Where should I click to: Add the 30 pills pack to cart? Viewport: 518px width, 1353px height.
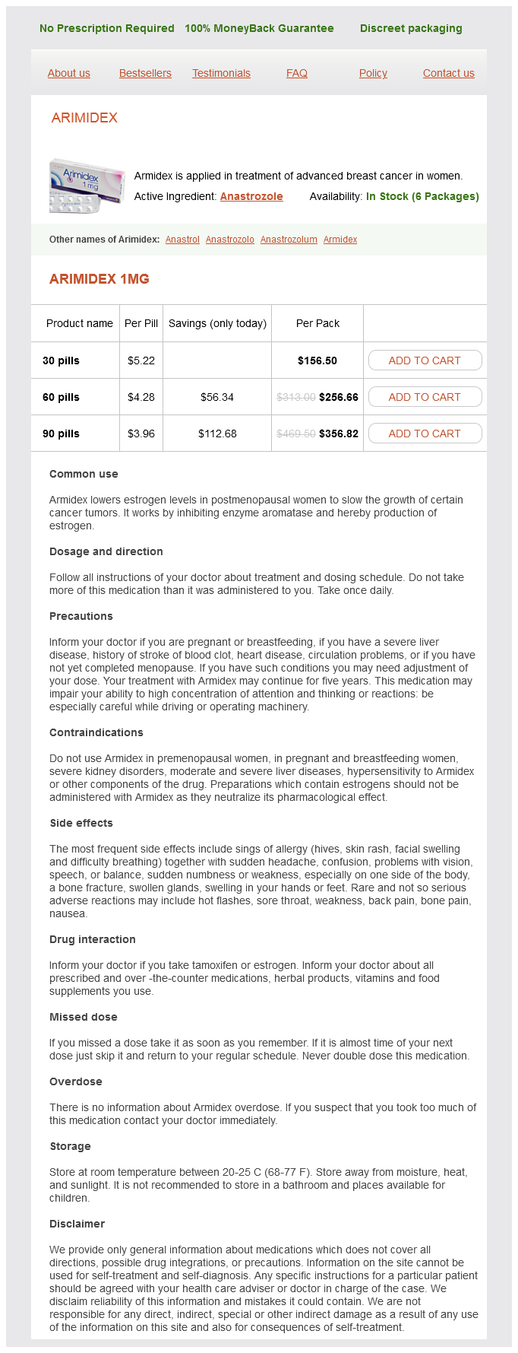pos(425,360)
